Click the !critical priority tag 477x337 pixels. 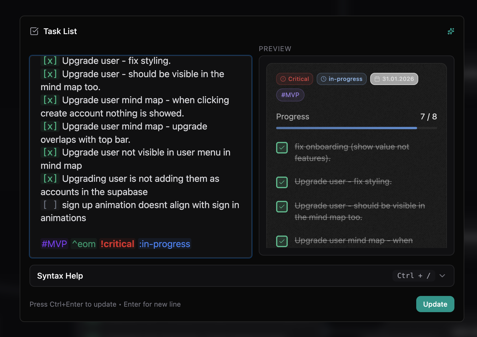pyautogui.click(x=117, y=244)
